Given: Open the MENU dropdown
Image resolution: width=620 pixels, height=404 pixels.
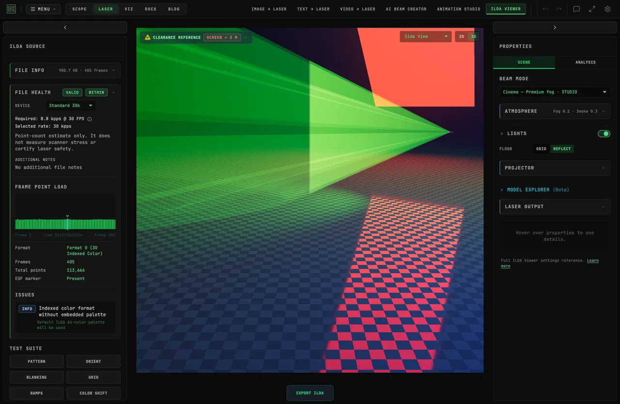Looking at the screenshot, I should [x=43, y=9].
